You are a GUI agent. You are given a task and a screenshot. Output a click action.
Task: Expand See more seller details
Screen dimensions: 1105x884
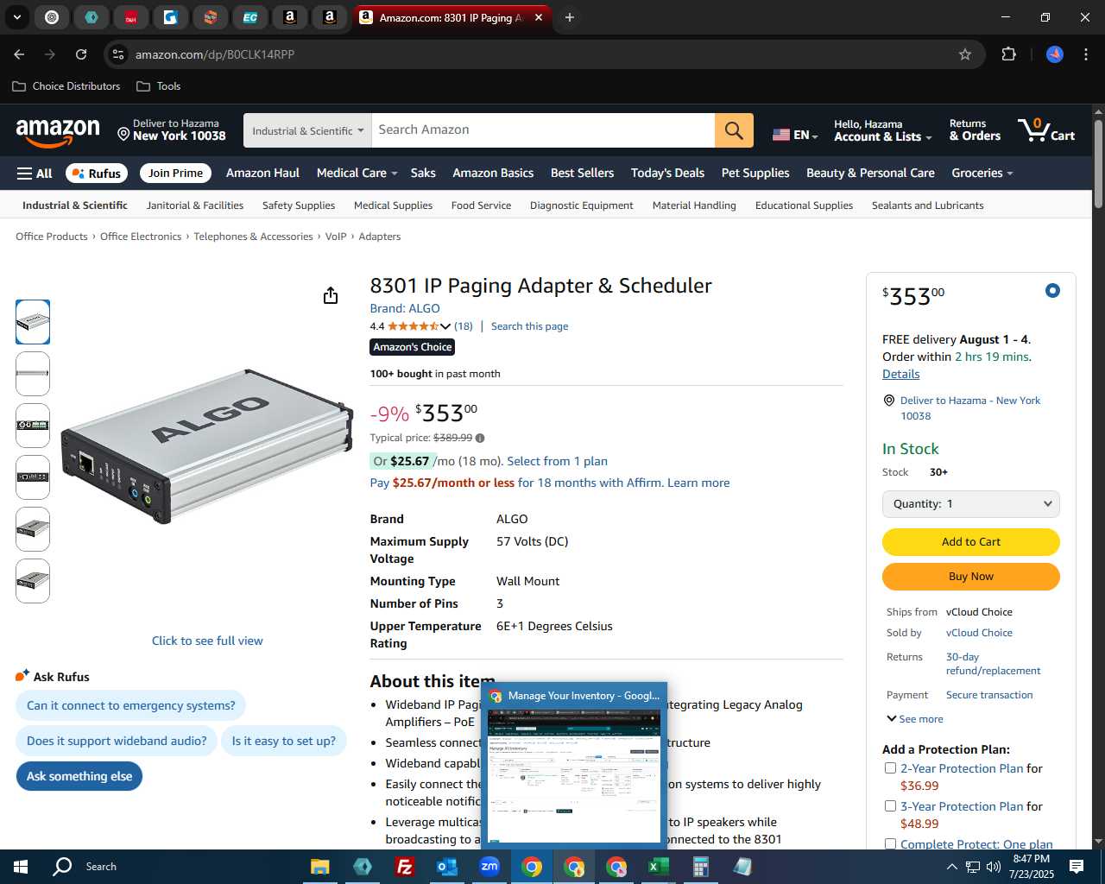tap(915, 719)
